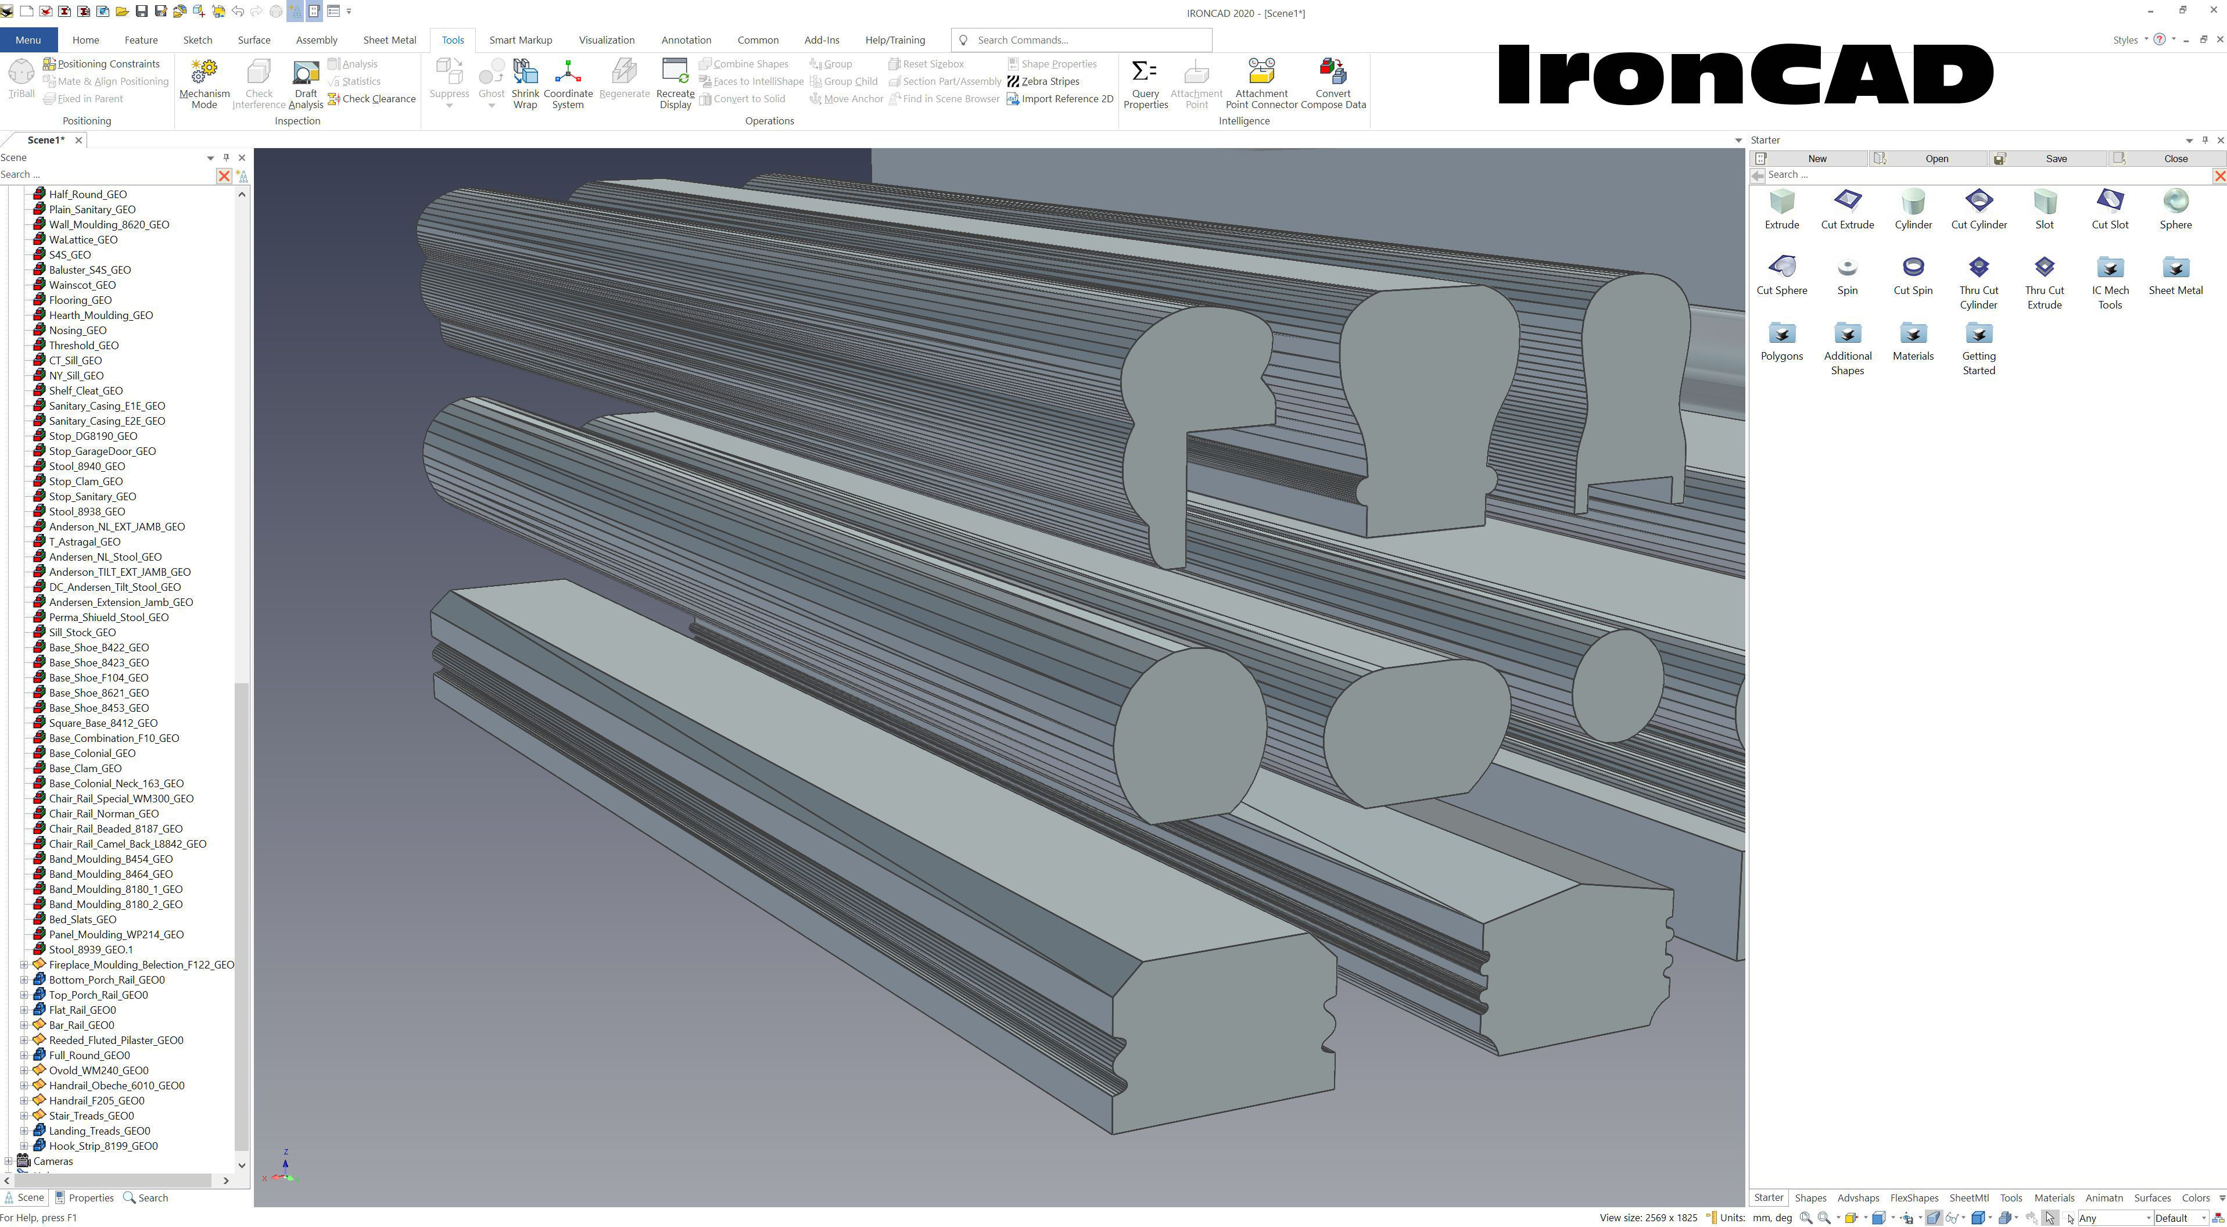The width and height of the screenshot is (2227, 1227).
Task: Pick the Cut Sphere shape
Action: click(x=1782, y=276)
